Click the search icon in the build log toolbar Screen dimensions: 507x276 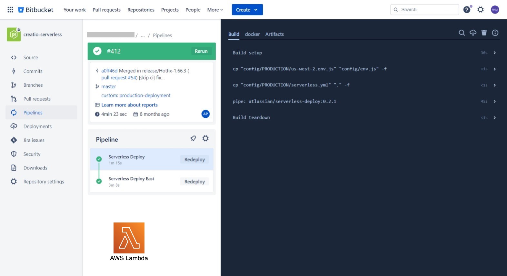(x=462, y=33)
